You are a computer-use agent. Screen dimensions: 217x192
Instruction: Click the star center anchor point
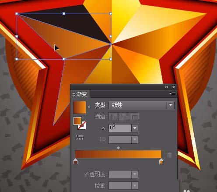(111, 44)
